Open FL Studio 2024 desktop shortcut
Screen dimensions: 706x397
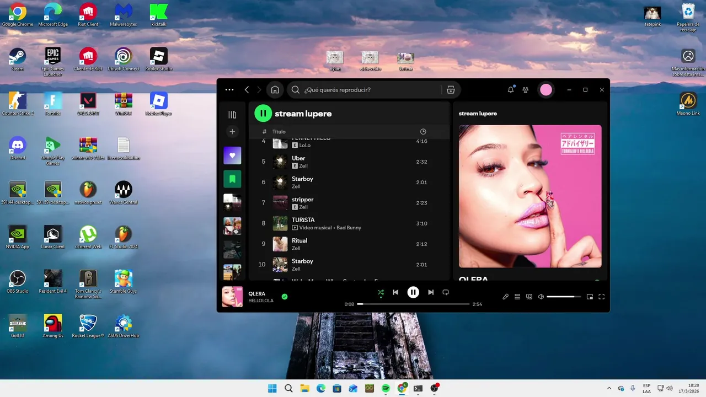pyautogui.click(x=124, y=238)
